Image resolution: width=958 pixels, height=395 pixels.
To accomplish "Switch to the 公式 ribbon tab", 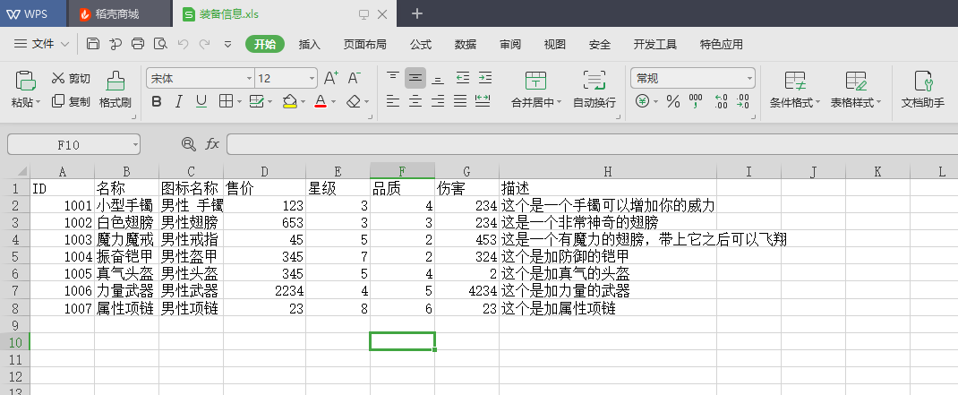I will [420, 44].
